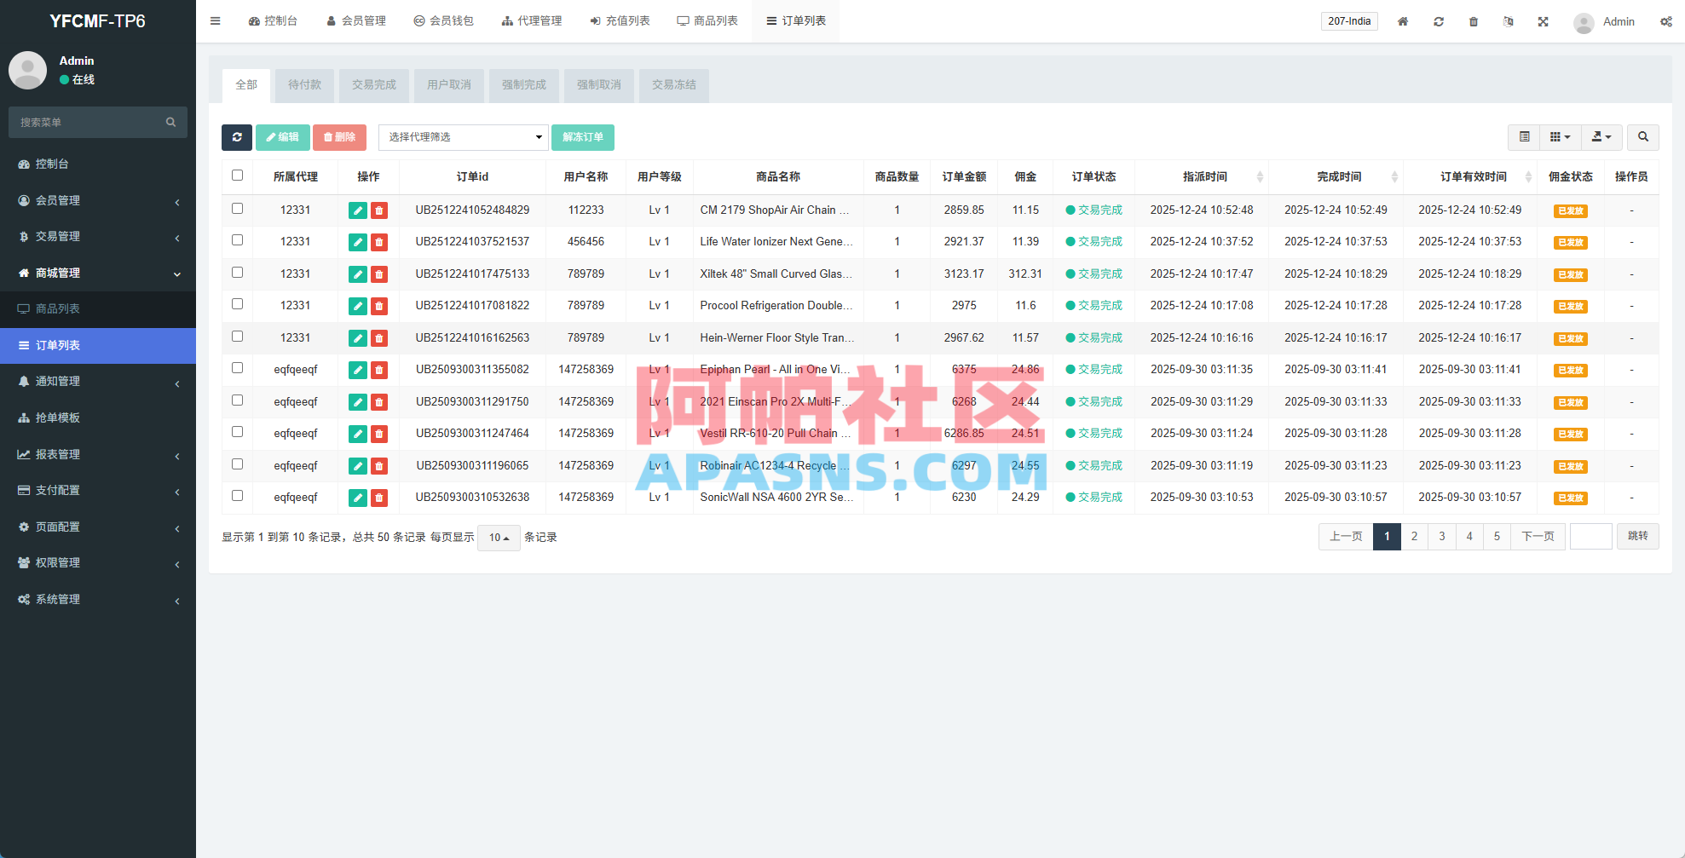The image size is (1685, 858).
Task: Click the dark refresh table button
Action: [x=237, y=137]
